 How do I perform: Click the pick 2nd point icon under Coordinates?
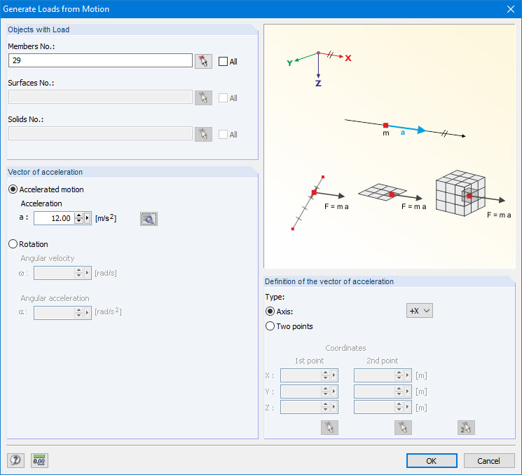pos(403,427)
